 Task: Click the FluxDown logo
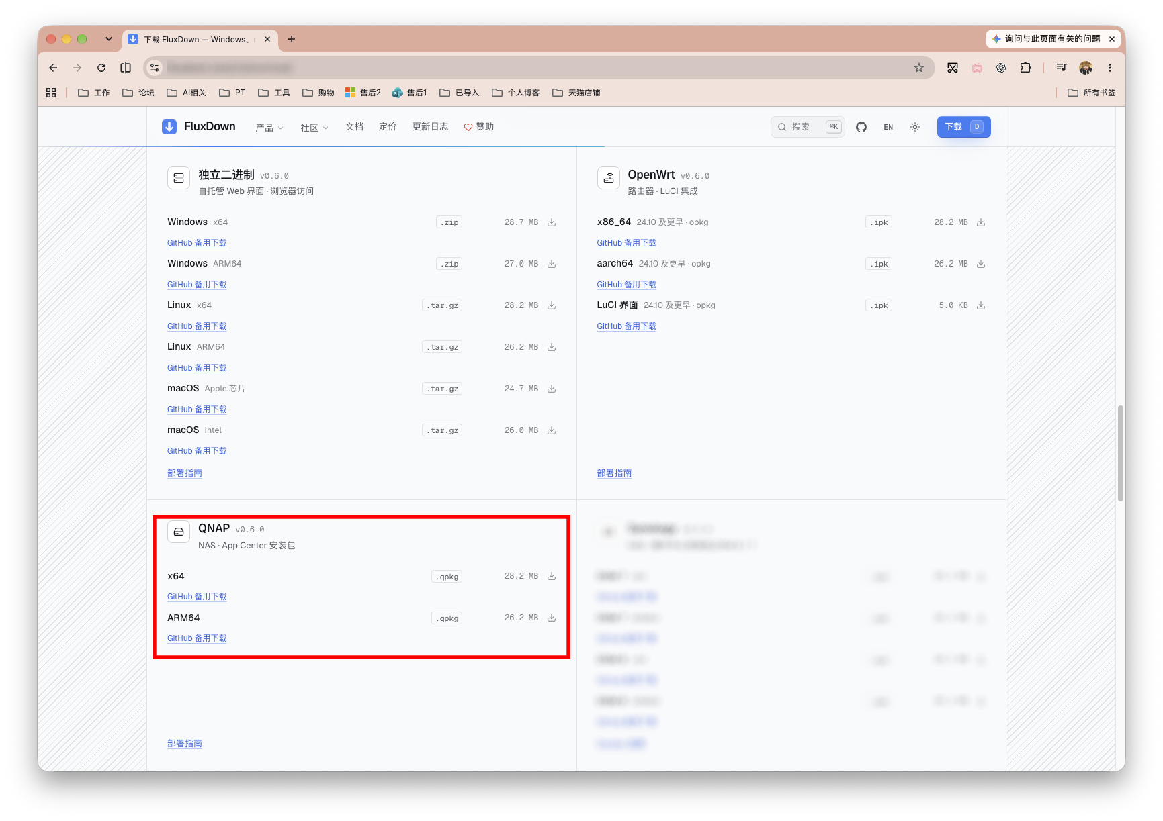tap(199, 126)
